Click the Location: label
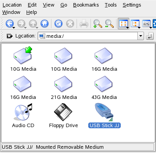 pos(26,36)
